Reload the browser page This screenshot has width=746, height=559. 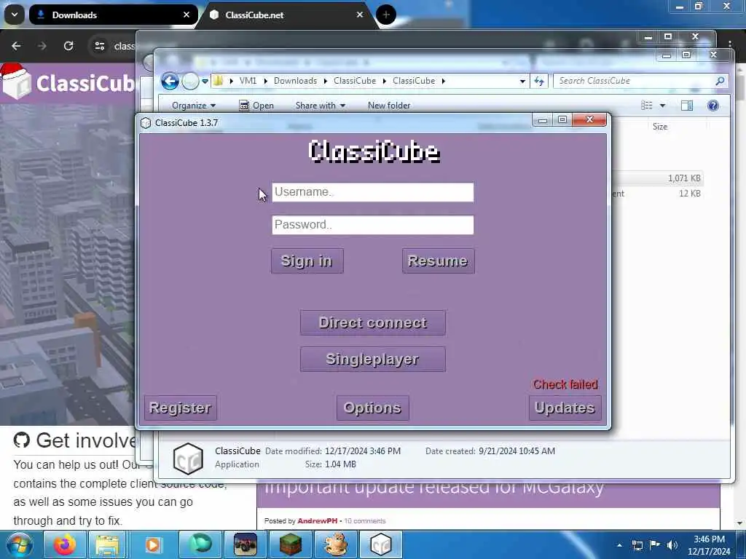(x=68, y=46)
